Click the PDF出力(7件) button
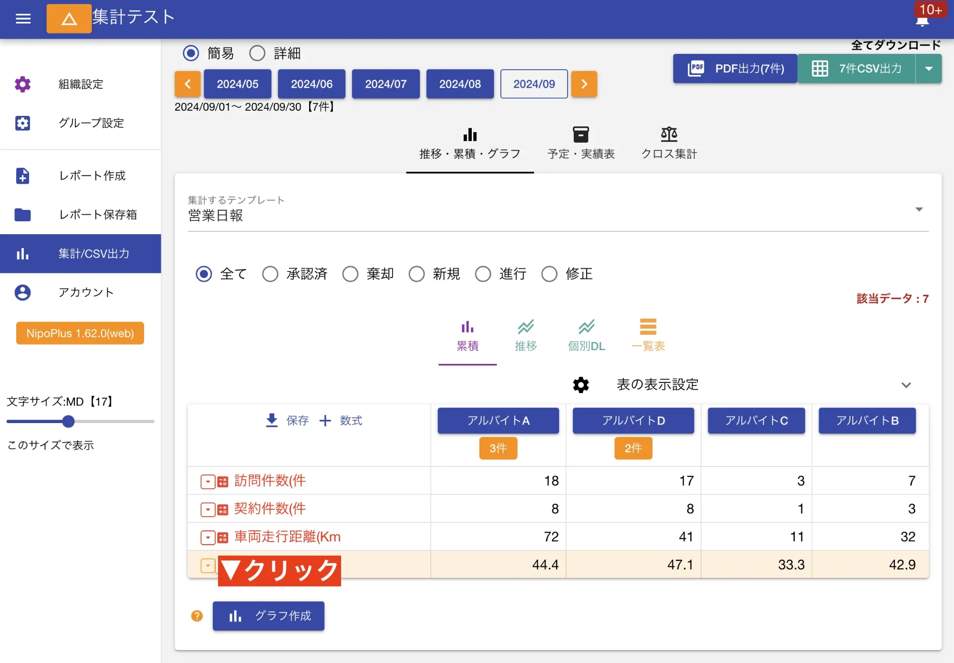 [735, 68]
